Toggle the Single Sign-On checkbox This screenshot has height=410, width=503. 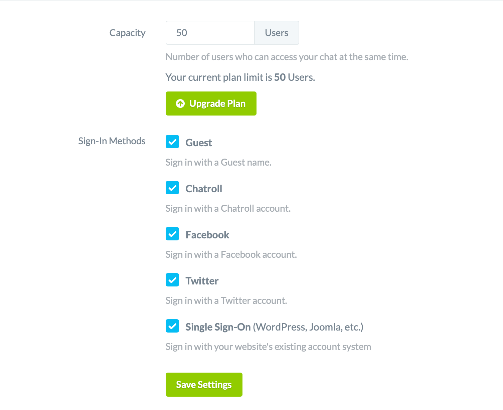[172, 326]
